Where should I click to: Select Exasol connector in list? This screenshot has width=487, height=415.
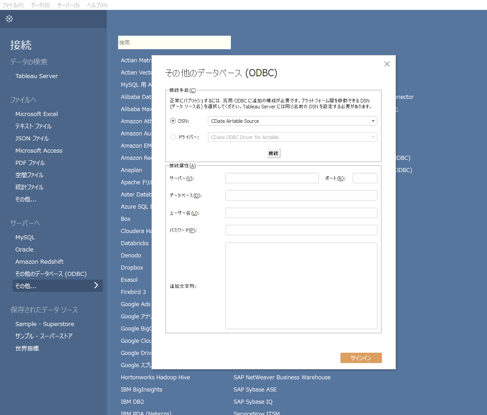point(129,280)
